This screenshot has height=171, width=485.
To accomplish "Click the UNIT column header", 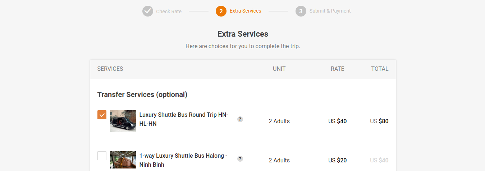I will pyautogui.click(x=279, y=69).
